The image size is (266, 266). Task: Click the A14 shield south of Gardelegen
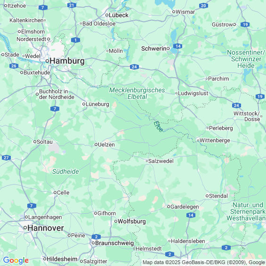click(191, 215)
